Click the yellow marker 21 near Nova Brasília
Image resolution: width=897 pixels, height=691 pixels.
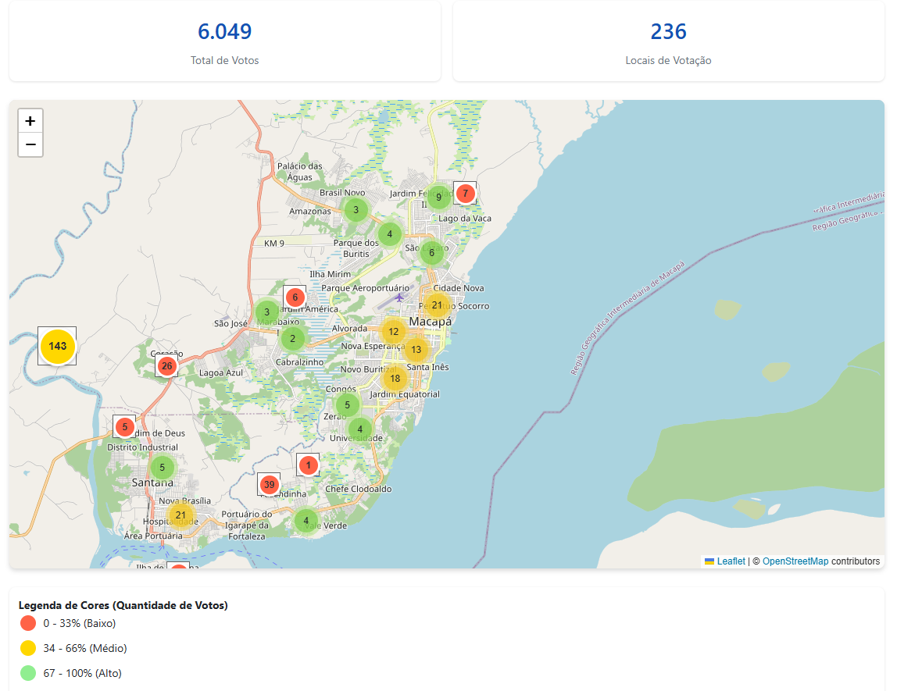[x=180, y=515]
